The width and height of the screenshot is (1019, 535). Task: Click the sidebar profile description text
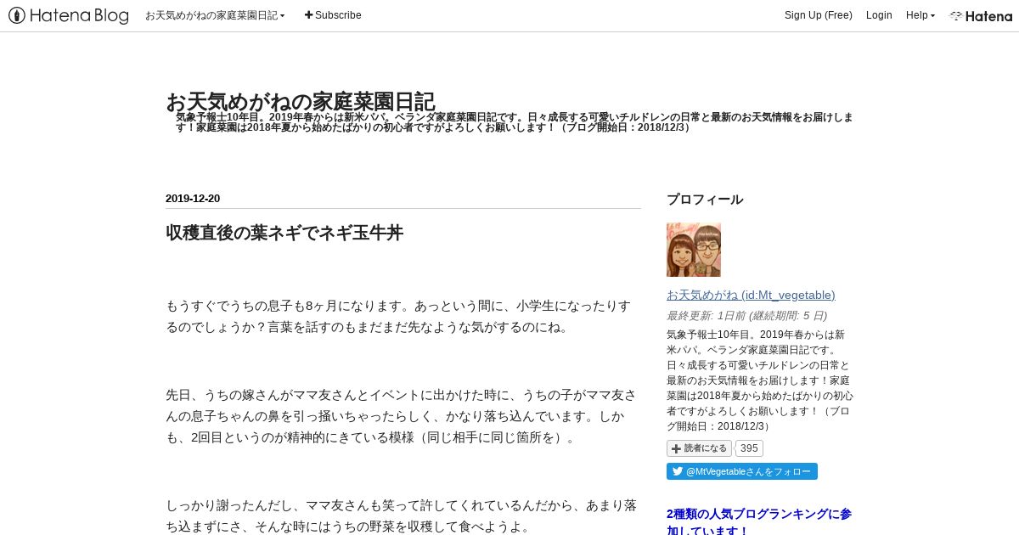pos(760,380)
